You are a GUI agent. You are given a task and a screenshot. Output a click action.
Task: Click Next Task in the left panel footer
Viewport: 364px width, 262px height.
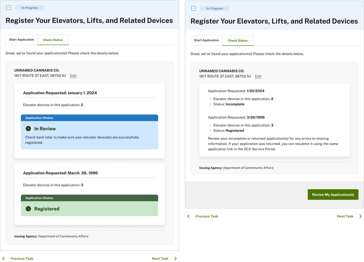pos(160,258)
